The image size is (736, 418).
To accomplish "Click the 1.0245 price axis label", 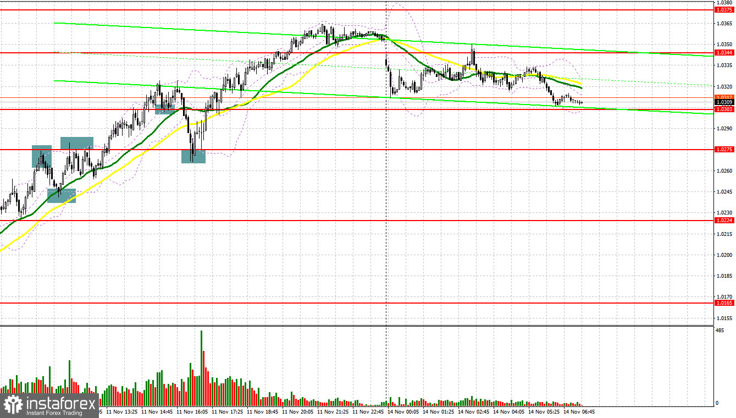I will pyautogui.click(x=723, y=192).
